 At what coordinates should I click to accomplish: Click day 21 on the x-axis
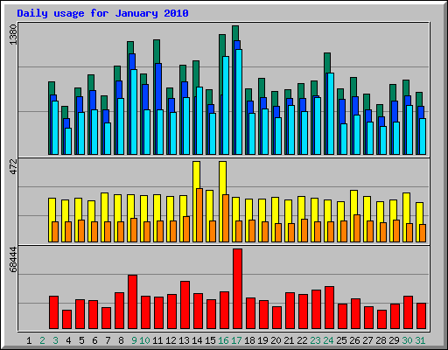pos(289,340)
